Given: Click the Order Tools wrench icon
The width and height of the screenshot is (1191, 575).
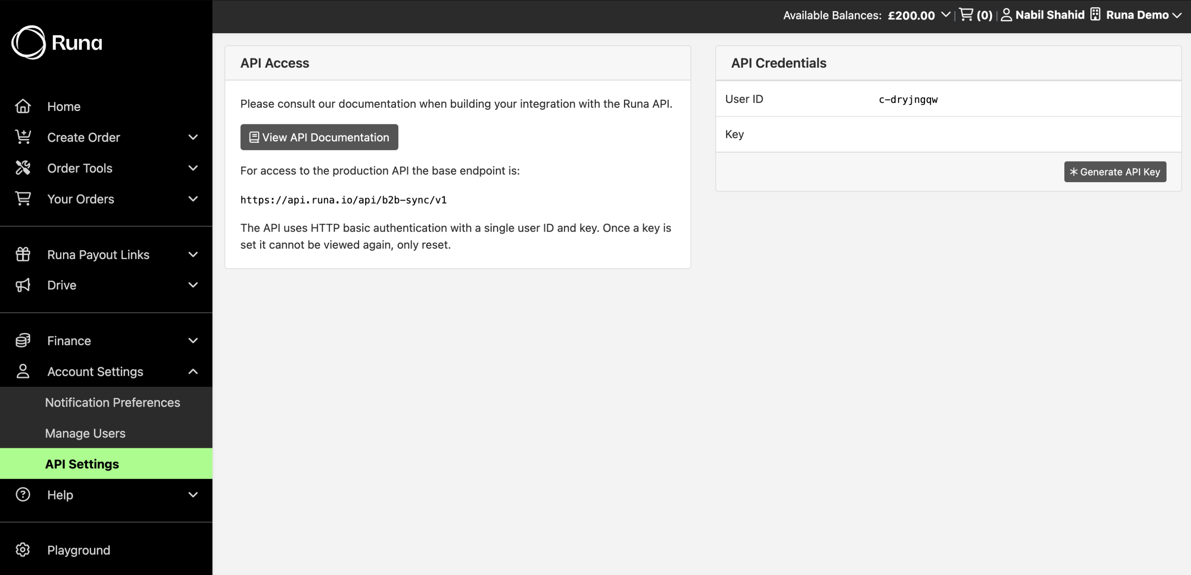Looking at the screenshot, I should tap(23, 168).
